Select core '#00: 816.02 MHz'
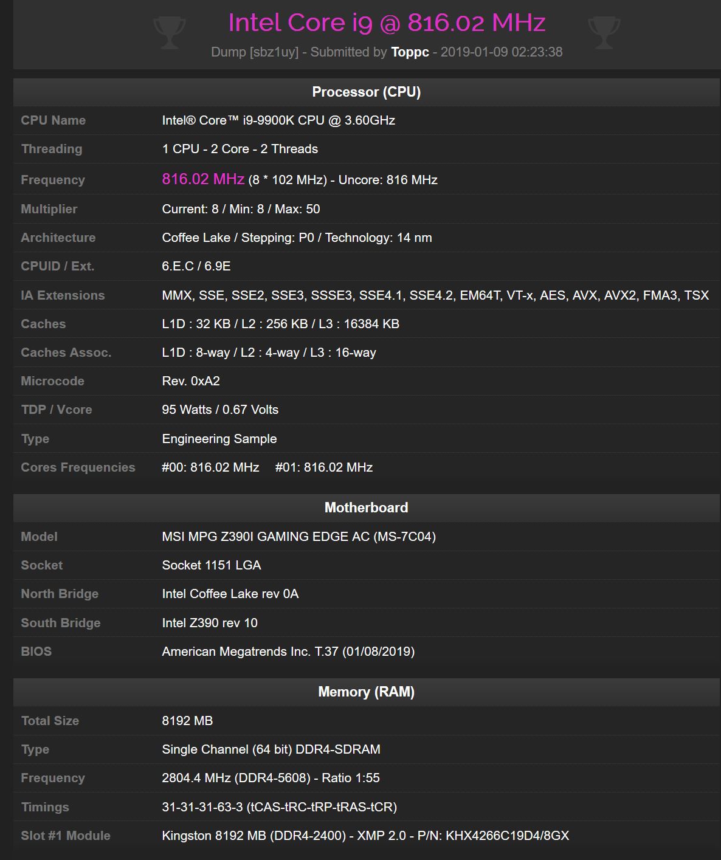Screen dimensions: 721x860 [210, 467]
